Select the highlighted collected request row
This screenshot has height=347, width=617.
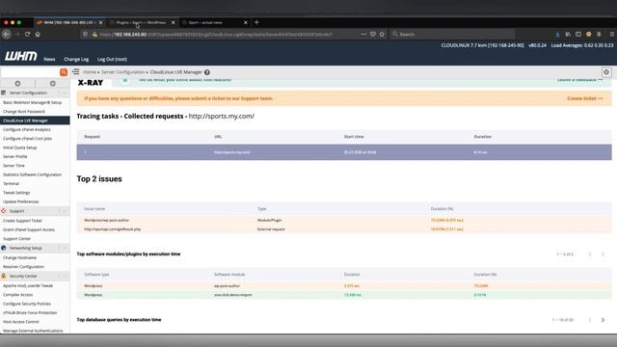(x=344, y=152)
